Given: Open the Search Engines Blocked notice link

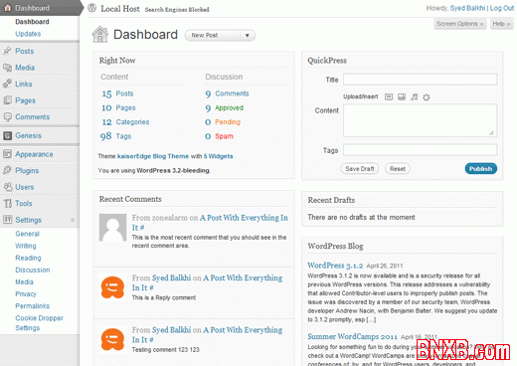Looking at the screenshot, I should [x=177, y=10].
